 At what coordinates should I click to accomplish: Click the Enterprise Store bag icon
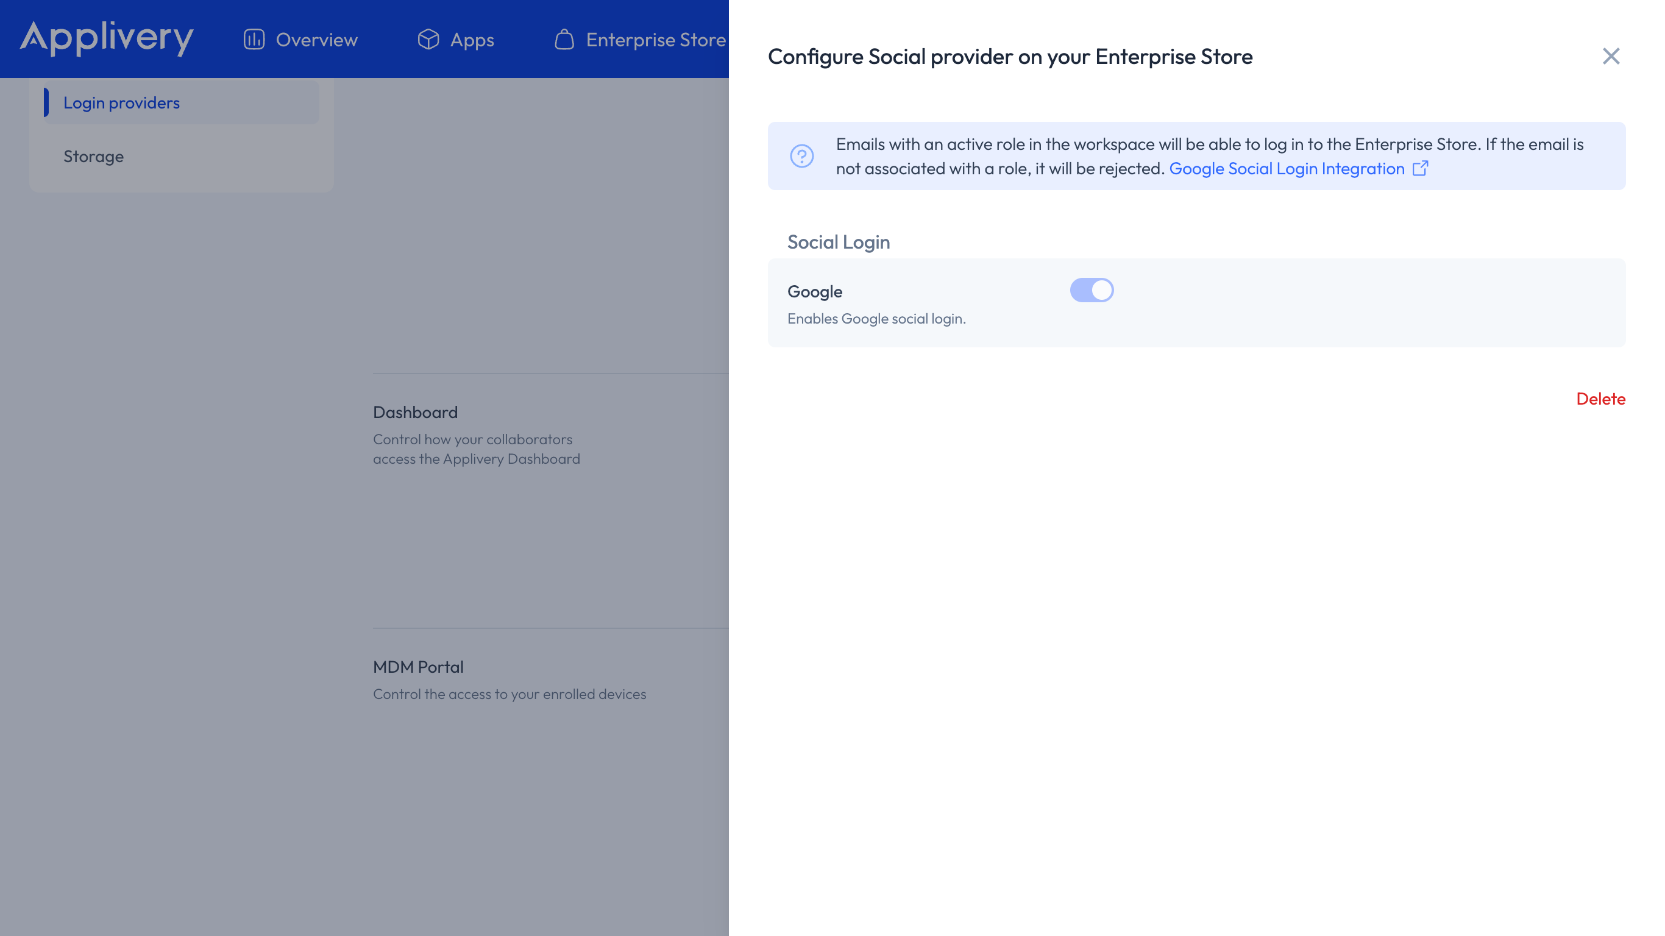[x=564, y=39]
